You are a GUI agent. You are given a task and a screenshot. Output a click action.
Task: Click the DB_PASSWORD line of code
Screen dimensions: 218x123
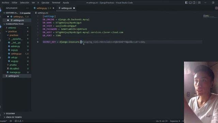65,29
